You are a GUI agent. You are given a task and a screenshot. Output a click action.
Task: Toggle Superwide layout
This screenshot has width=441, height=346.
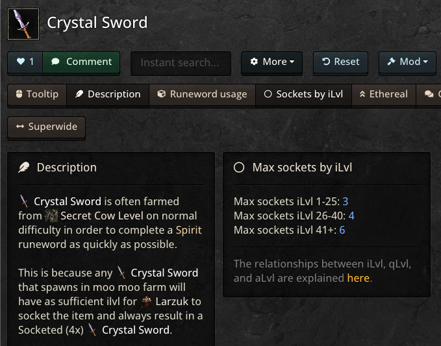click(46, 127)
